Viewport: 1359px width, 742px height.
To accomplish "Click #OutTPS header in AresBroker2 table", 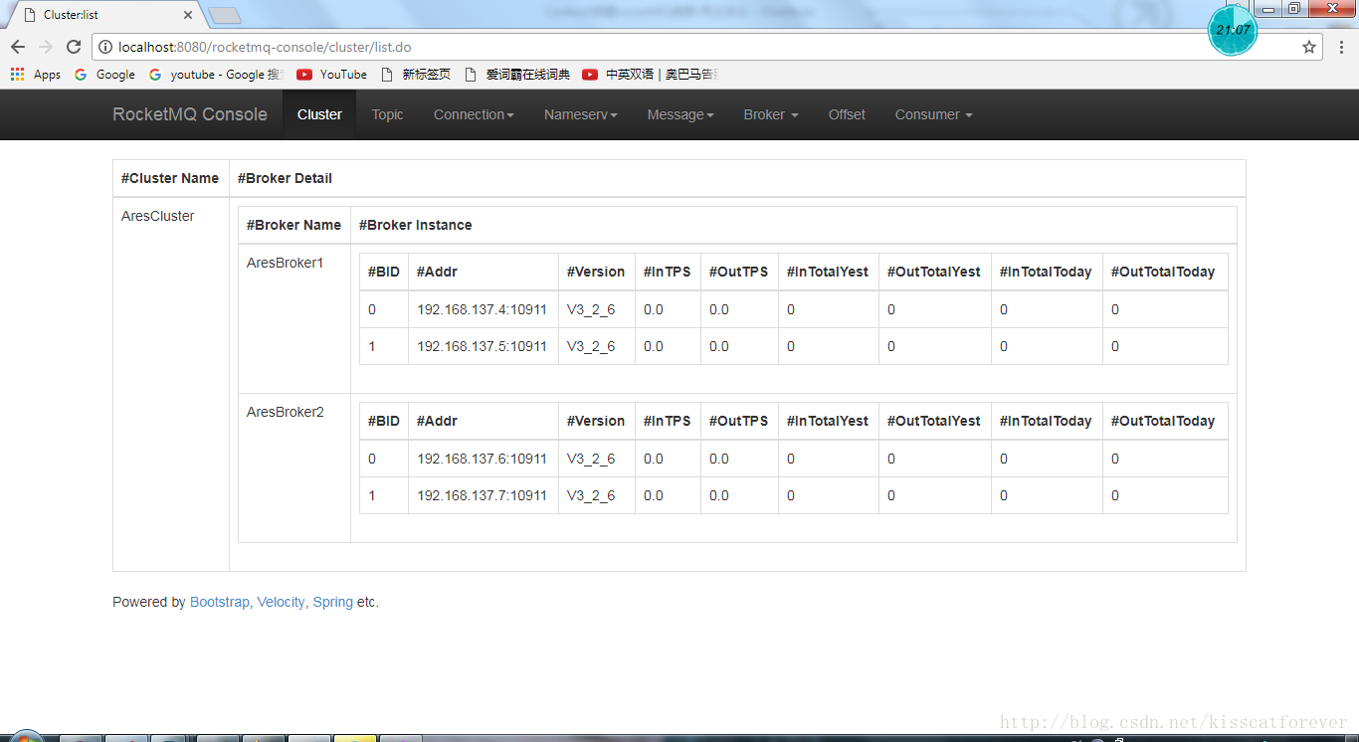I will tap(739, 421).
